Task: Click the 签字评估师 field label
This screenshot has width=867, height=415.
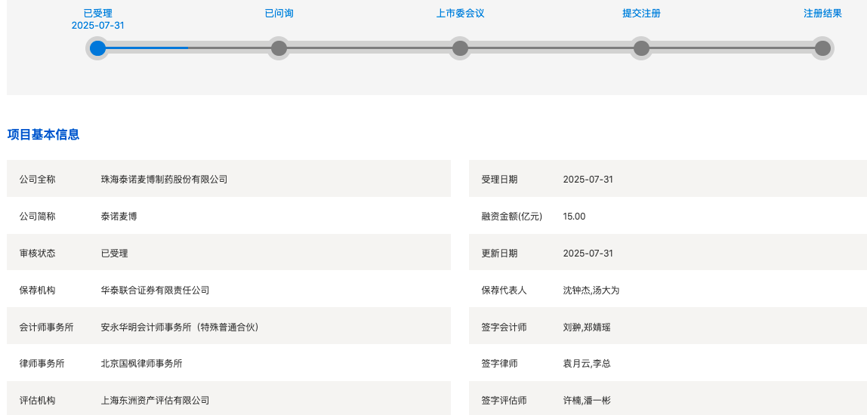Action: tap(504, 401)
